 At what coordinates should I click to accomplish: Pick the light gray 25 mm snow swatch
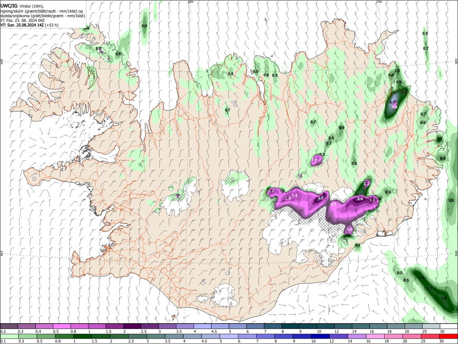pyautogui.click(x=431, y=326)
